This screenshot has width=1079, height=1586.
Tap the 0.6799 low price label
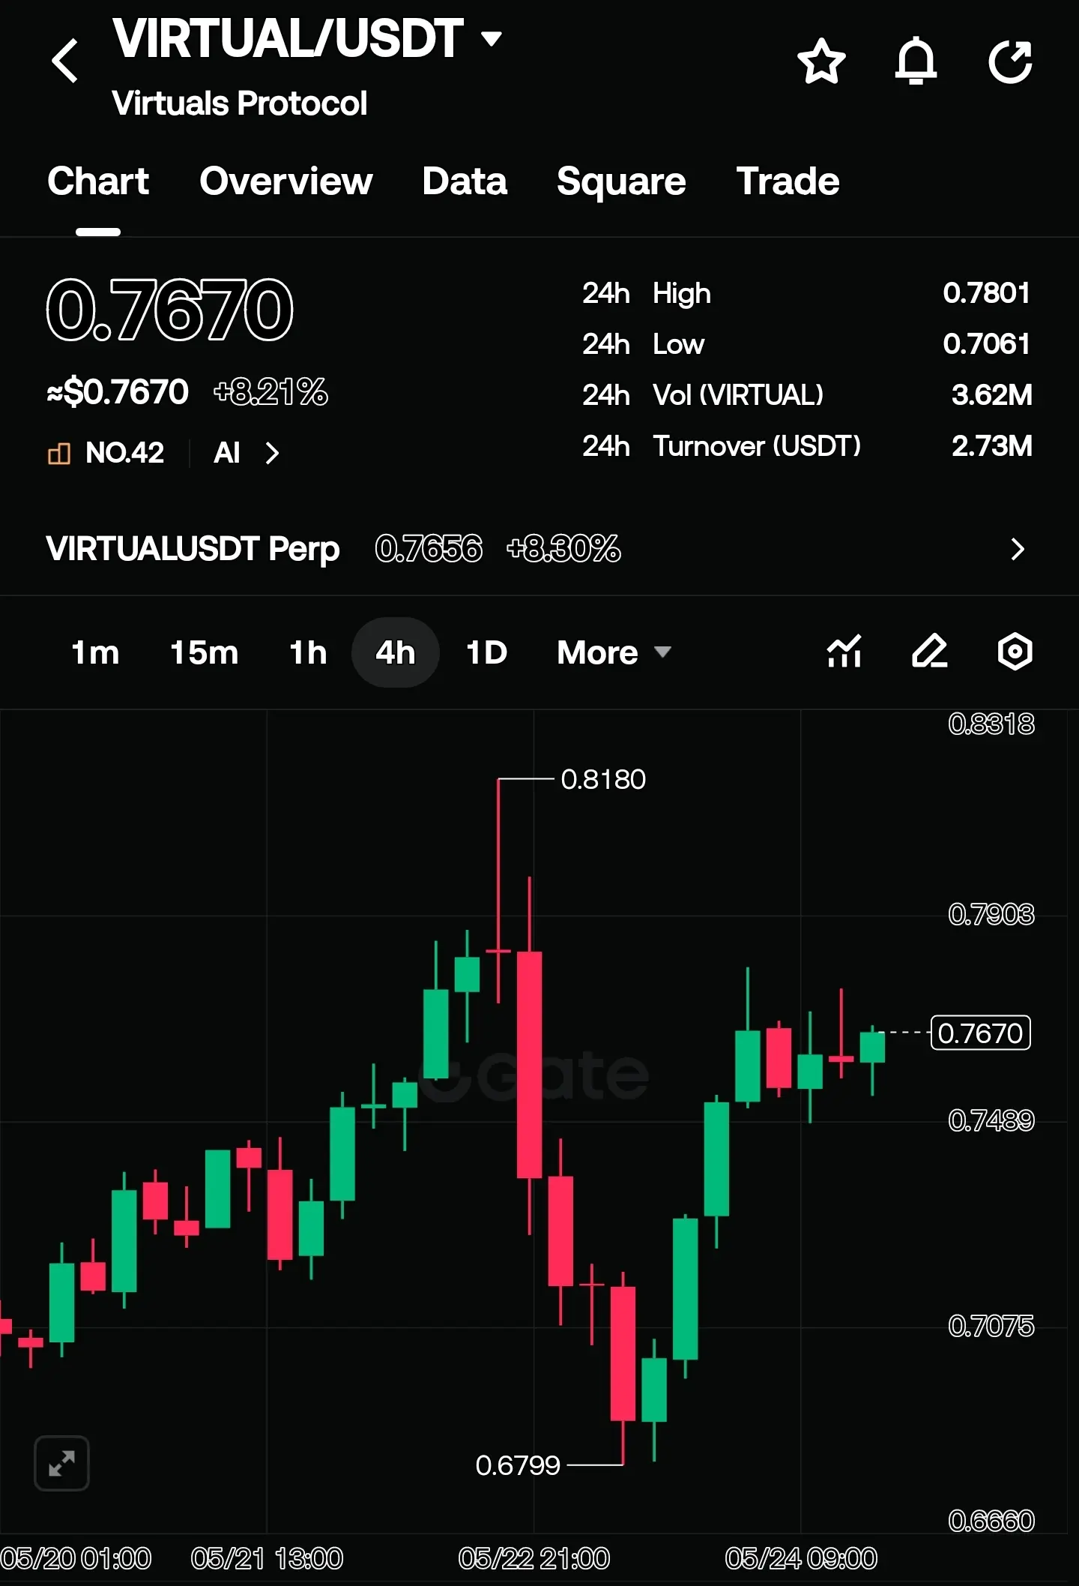518,1465
